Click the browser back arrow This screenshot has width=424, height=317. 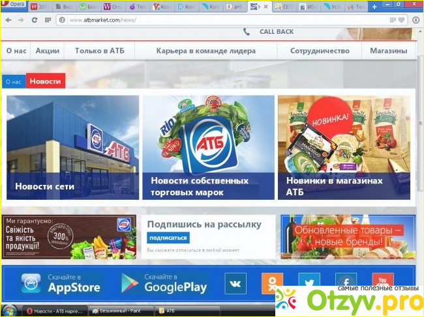click(8, 20)
